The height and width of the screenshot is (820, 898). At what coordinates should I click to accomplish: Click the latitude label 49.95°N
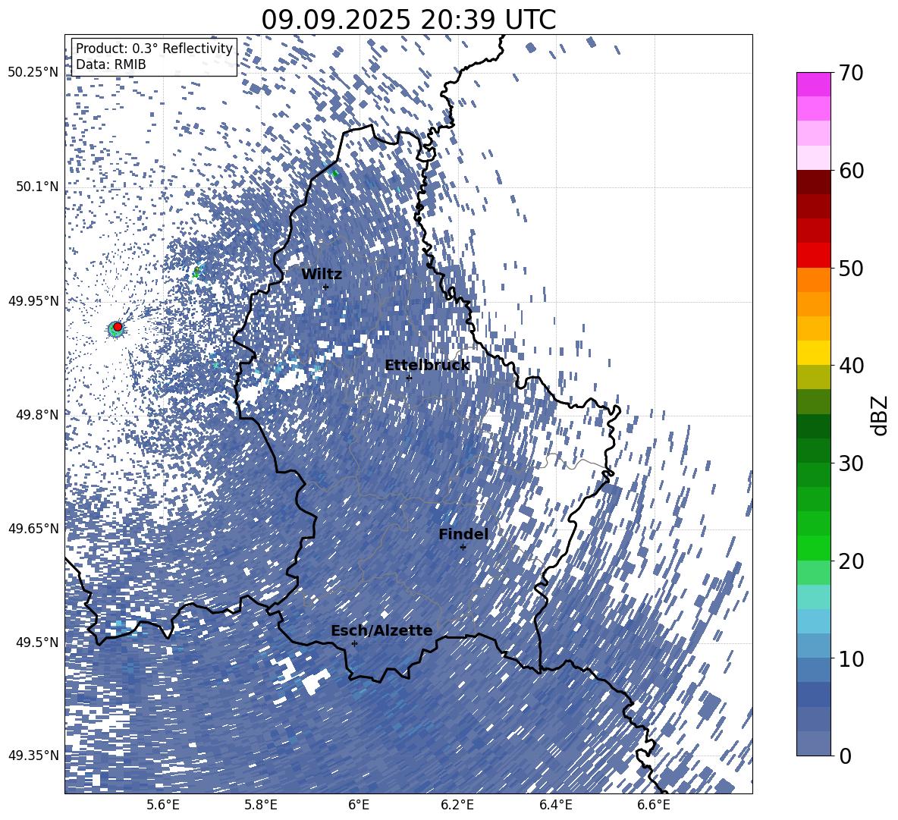coord(33,300)
